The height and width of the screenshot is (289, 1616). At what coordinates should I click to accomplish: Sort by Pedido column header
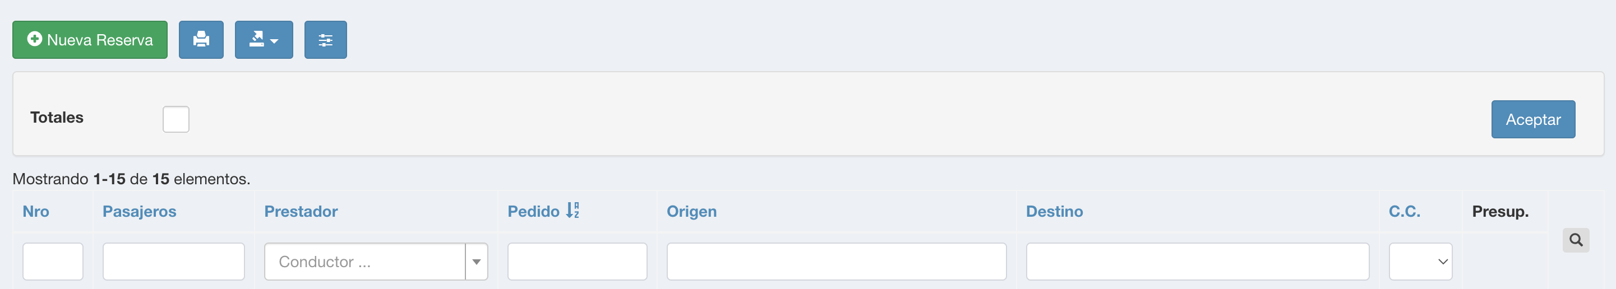[533, 211]
